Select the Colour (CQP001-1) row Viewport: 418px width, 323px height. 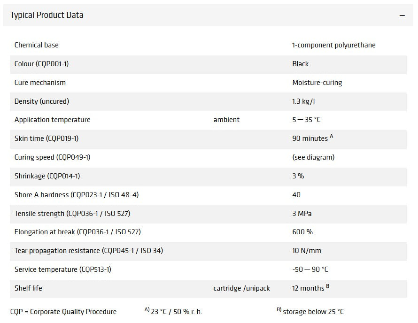coord(208,65)
